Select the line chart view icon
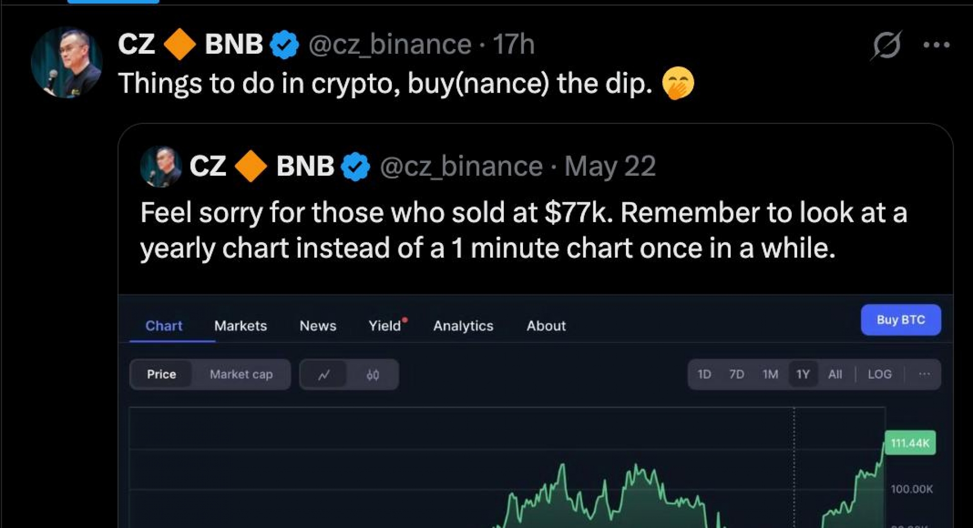 coord(324,375)
